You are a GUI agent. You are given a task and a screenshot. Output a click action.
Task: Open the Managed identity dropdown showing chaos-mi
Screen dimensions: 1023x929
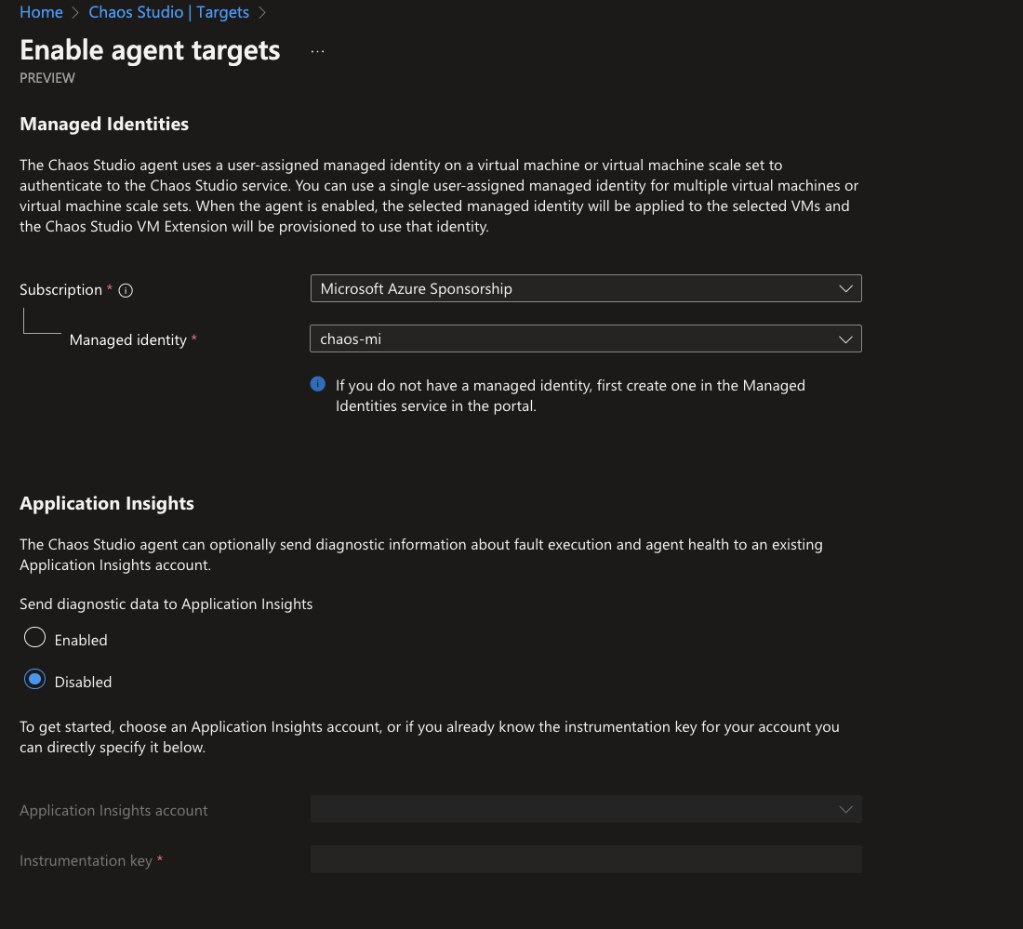click(x=586, y=338)
